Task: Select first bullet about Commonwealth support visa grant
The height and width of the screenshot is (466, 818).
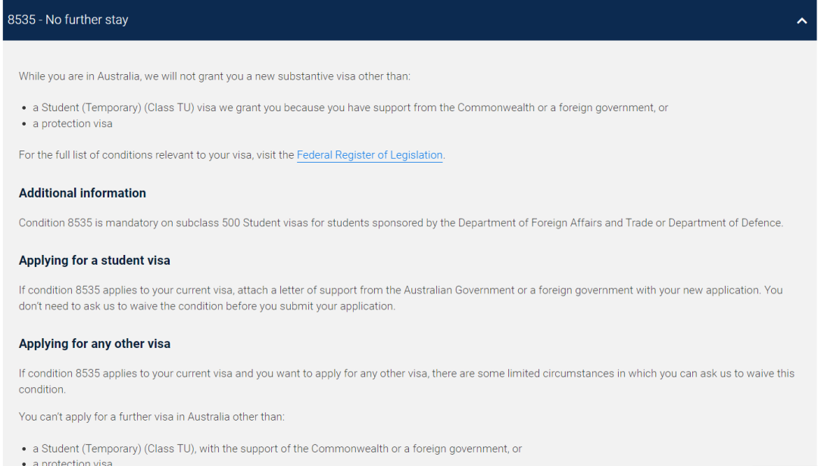Action: point(350,108)
